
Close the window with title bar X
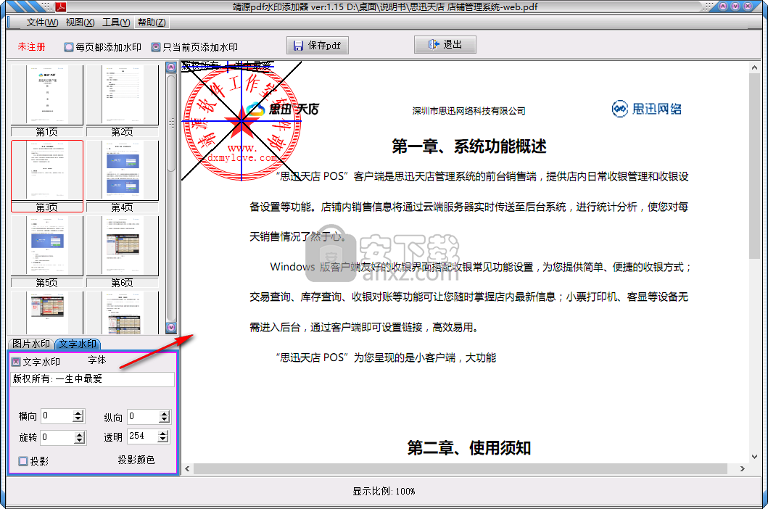click(x=748, y=7)
